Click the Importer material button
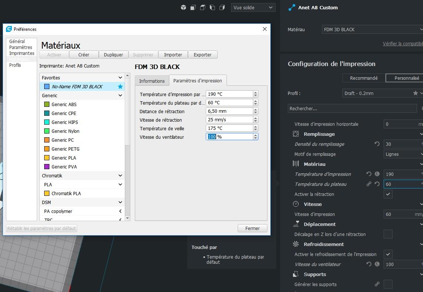Viewport: 423px width, 292px height. click(x=173, y=55)
